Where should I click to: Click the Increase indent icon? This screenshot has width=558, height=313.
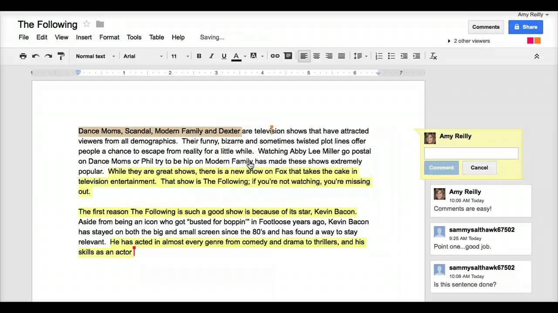click(x=417, y=56)
